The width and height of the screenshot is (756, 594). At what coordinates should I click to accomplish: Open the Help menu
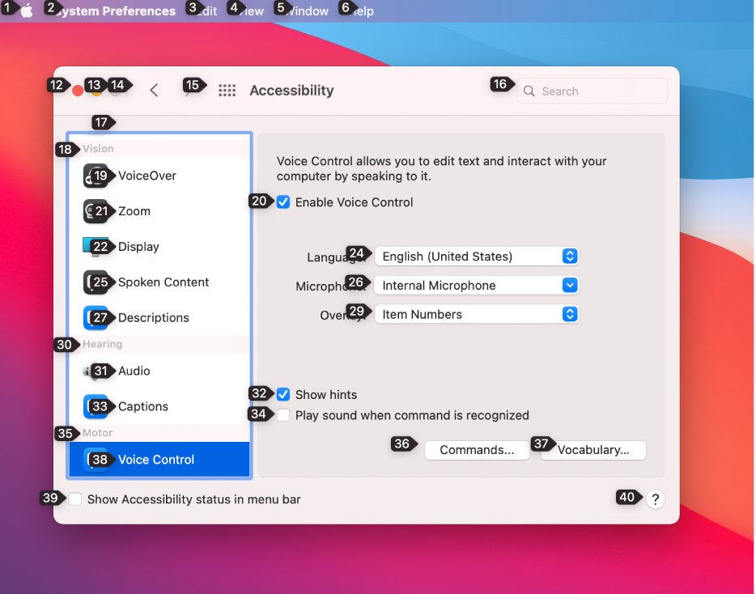pos(362,11)
